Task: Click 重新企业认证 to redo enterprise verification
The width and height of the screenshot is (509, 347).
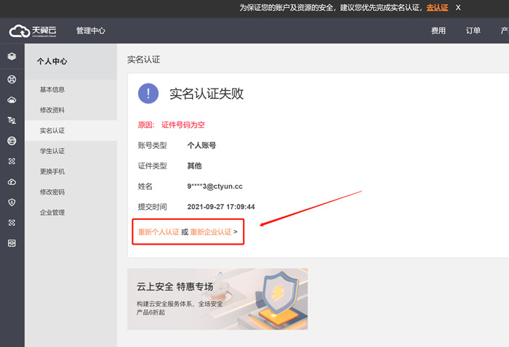Action: coord(211,232)
